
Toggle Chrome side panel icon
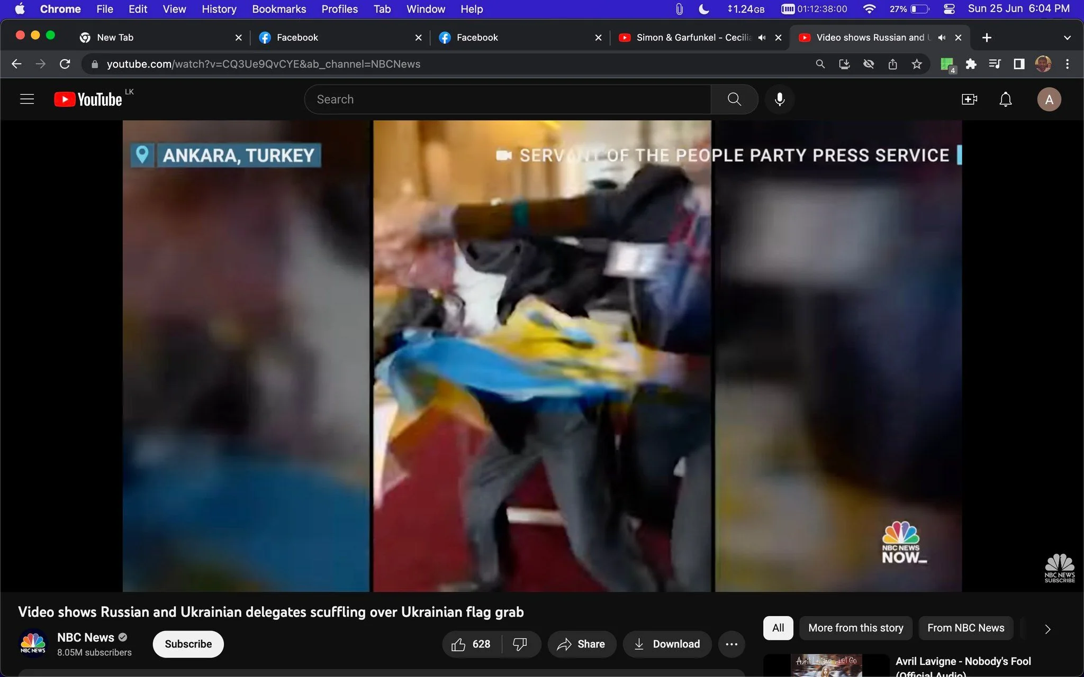click(1019, 64)
